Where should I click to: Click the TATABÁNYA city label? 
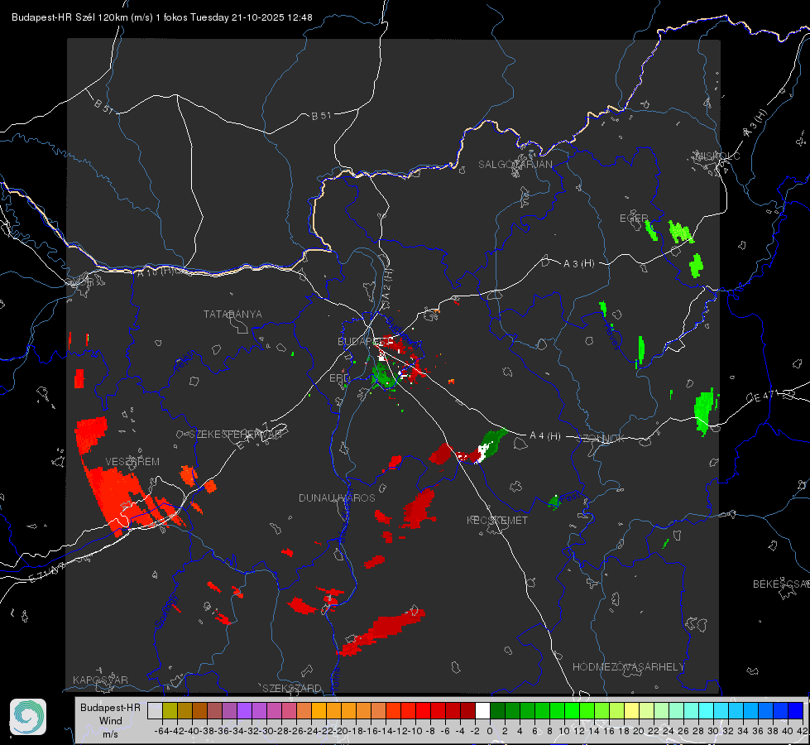point(232,314)
